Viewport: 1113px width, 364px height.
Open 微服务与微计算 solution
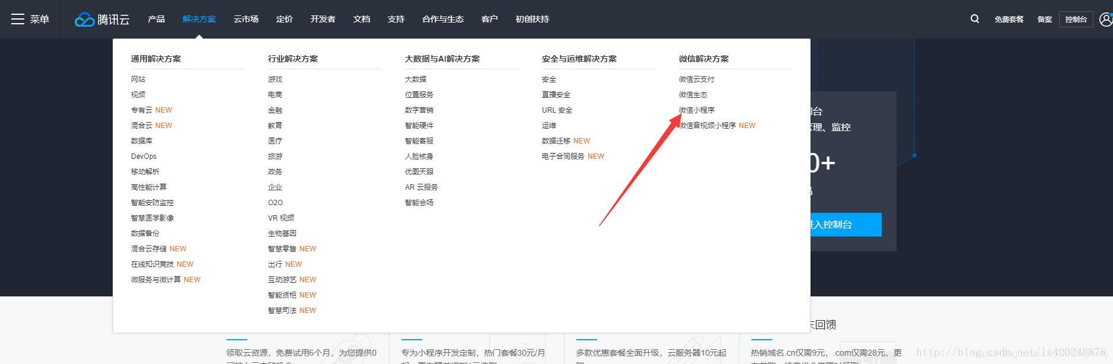tap(156, 280)
